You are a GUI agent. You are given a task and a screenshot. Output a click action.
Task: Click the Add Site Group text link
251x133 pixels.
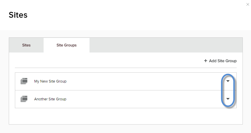[223, 61]
